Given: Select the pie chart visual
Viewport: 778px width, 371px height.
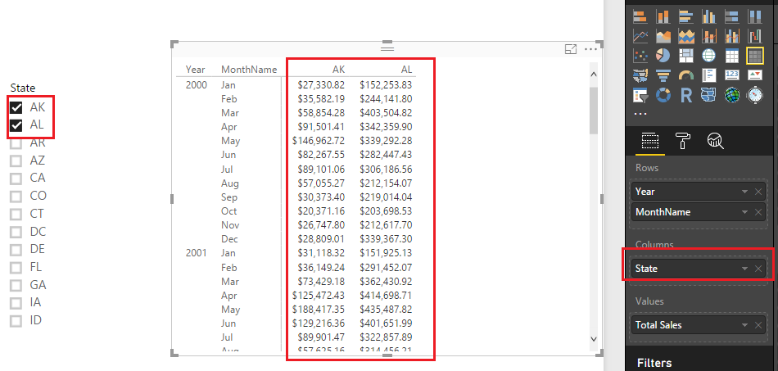Looking at the screenshot, I should point(663,56).
